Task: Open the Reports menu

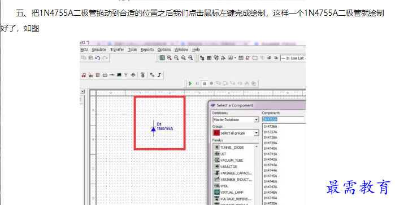Action: pos(147,50)
